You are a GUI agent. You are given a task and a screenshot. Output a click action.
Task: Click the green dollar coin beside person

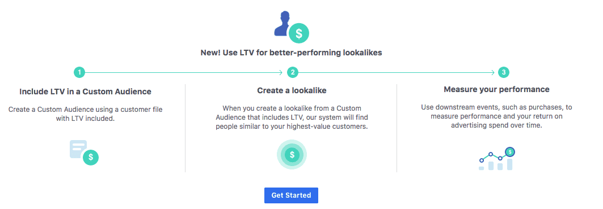point(299,34)
